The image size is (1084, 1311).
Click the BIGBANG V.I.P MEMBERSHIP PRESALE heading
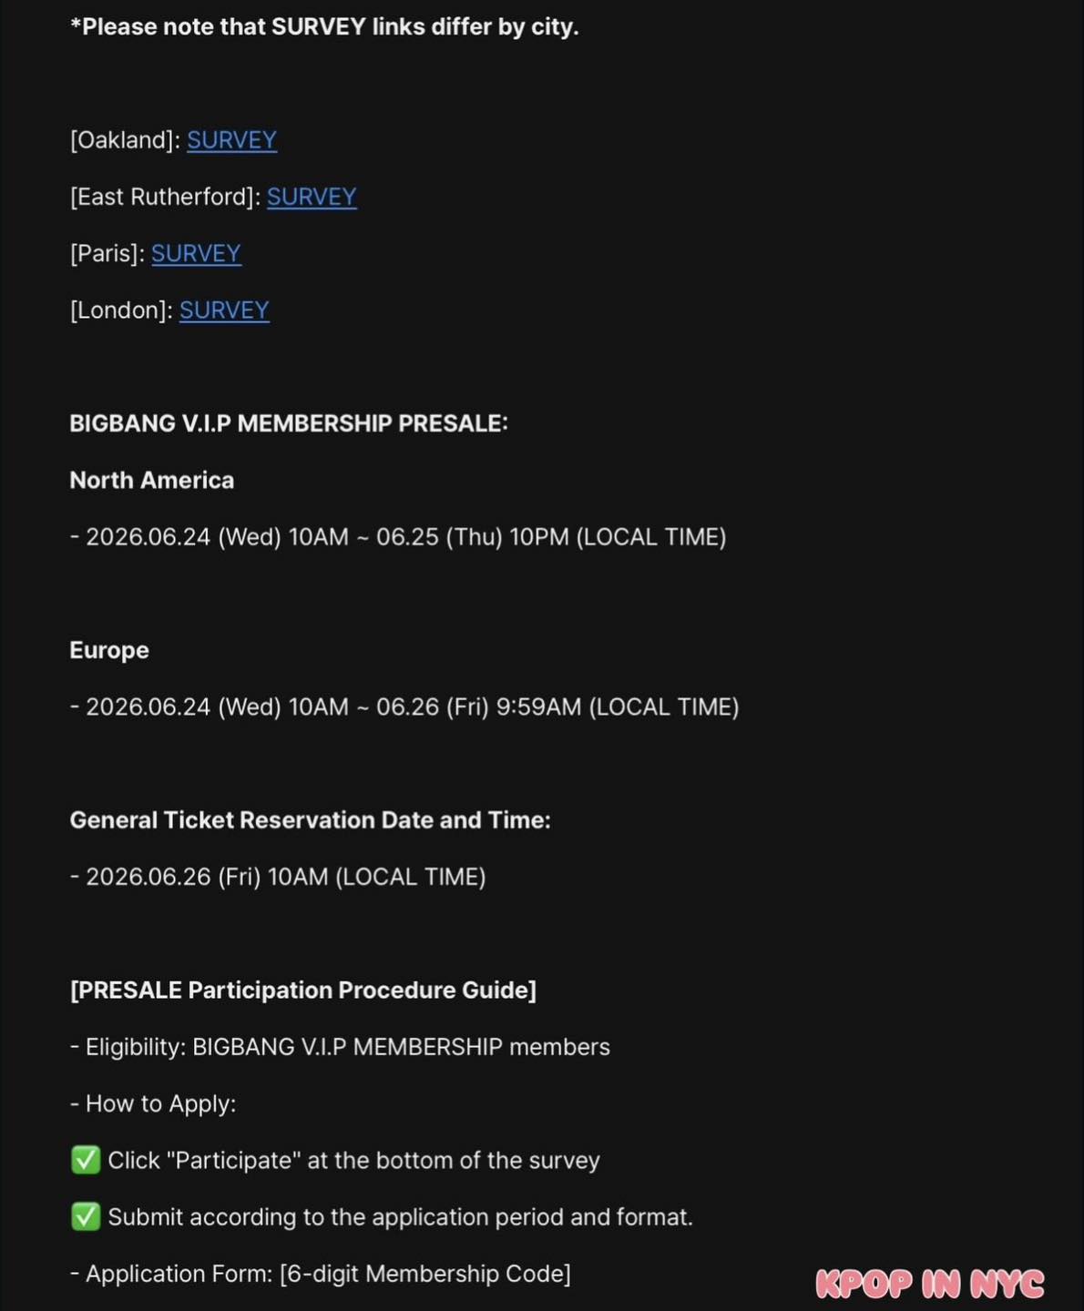[289, 423]
